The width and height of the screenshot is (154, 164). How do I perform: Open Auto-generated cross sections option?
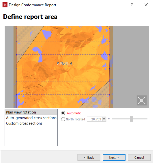[31, 118]
